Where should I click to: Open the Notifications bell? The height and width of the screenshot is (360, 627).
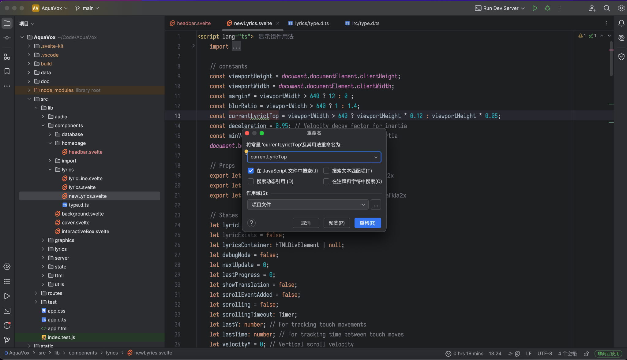[621, 23]
